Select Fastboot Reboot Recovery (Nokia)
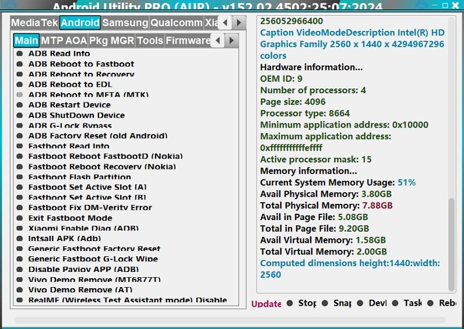Viewport: 464px width, 329px height. [96, 167]
